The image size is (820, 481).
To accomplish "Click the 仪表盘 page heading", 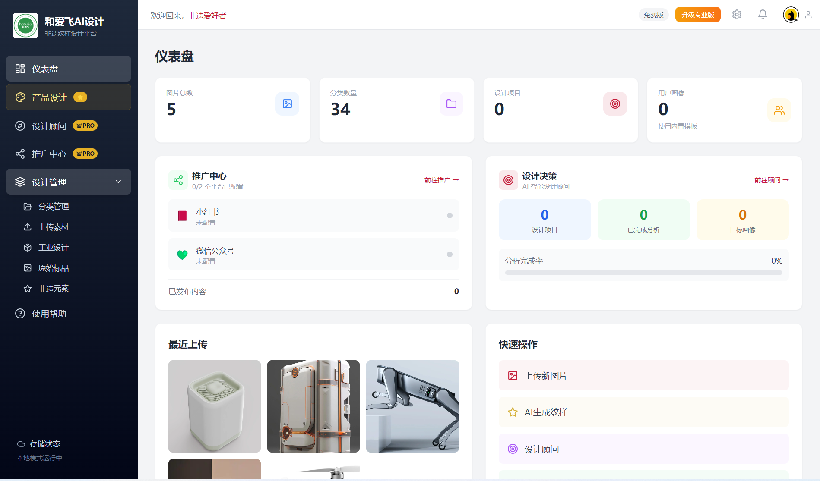I will point(174,57).
